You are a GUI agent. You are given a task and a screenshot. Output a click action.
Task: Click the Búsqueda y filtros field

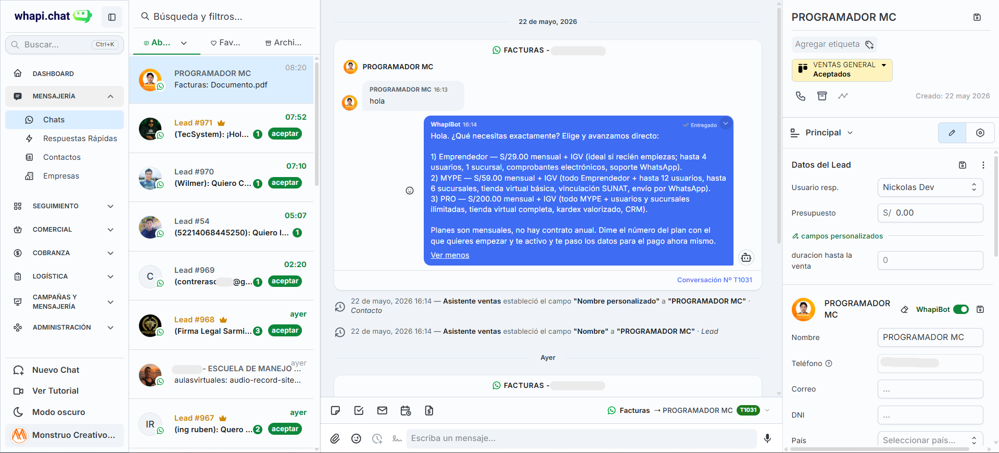click(224, 17)
